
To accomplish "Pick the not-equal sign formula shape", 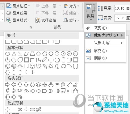I will pyautogui.click(x=39, y=109).
